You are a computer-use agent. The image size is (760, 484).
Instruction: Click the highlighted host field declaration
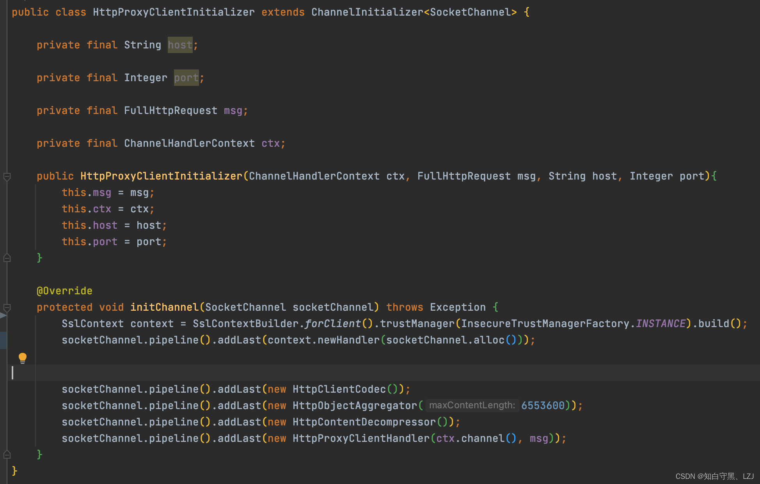click(x=180, y=45)
